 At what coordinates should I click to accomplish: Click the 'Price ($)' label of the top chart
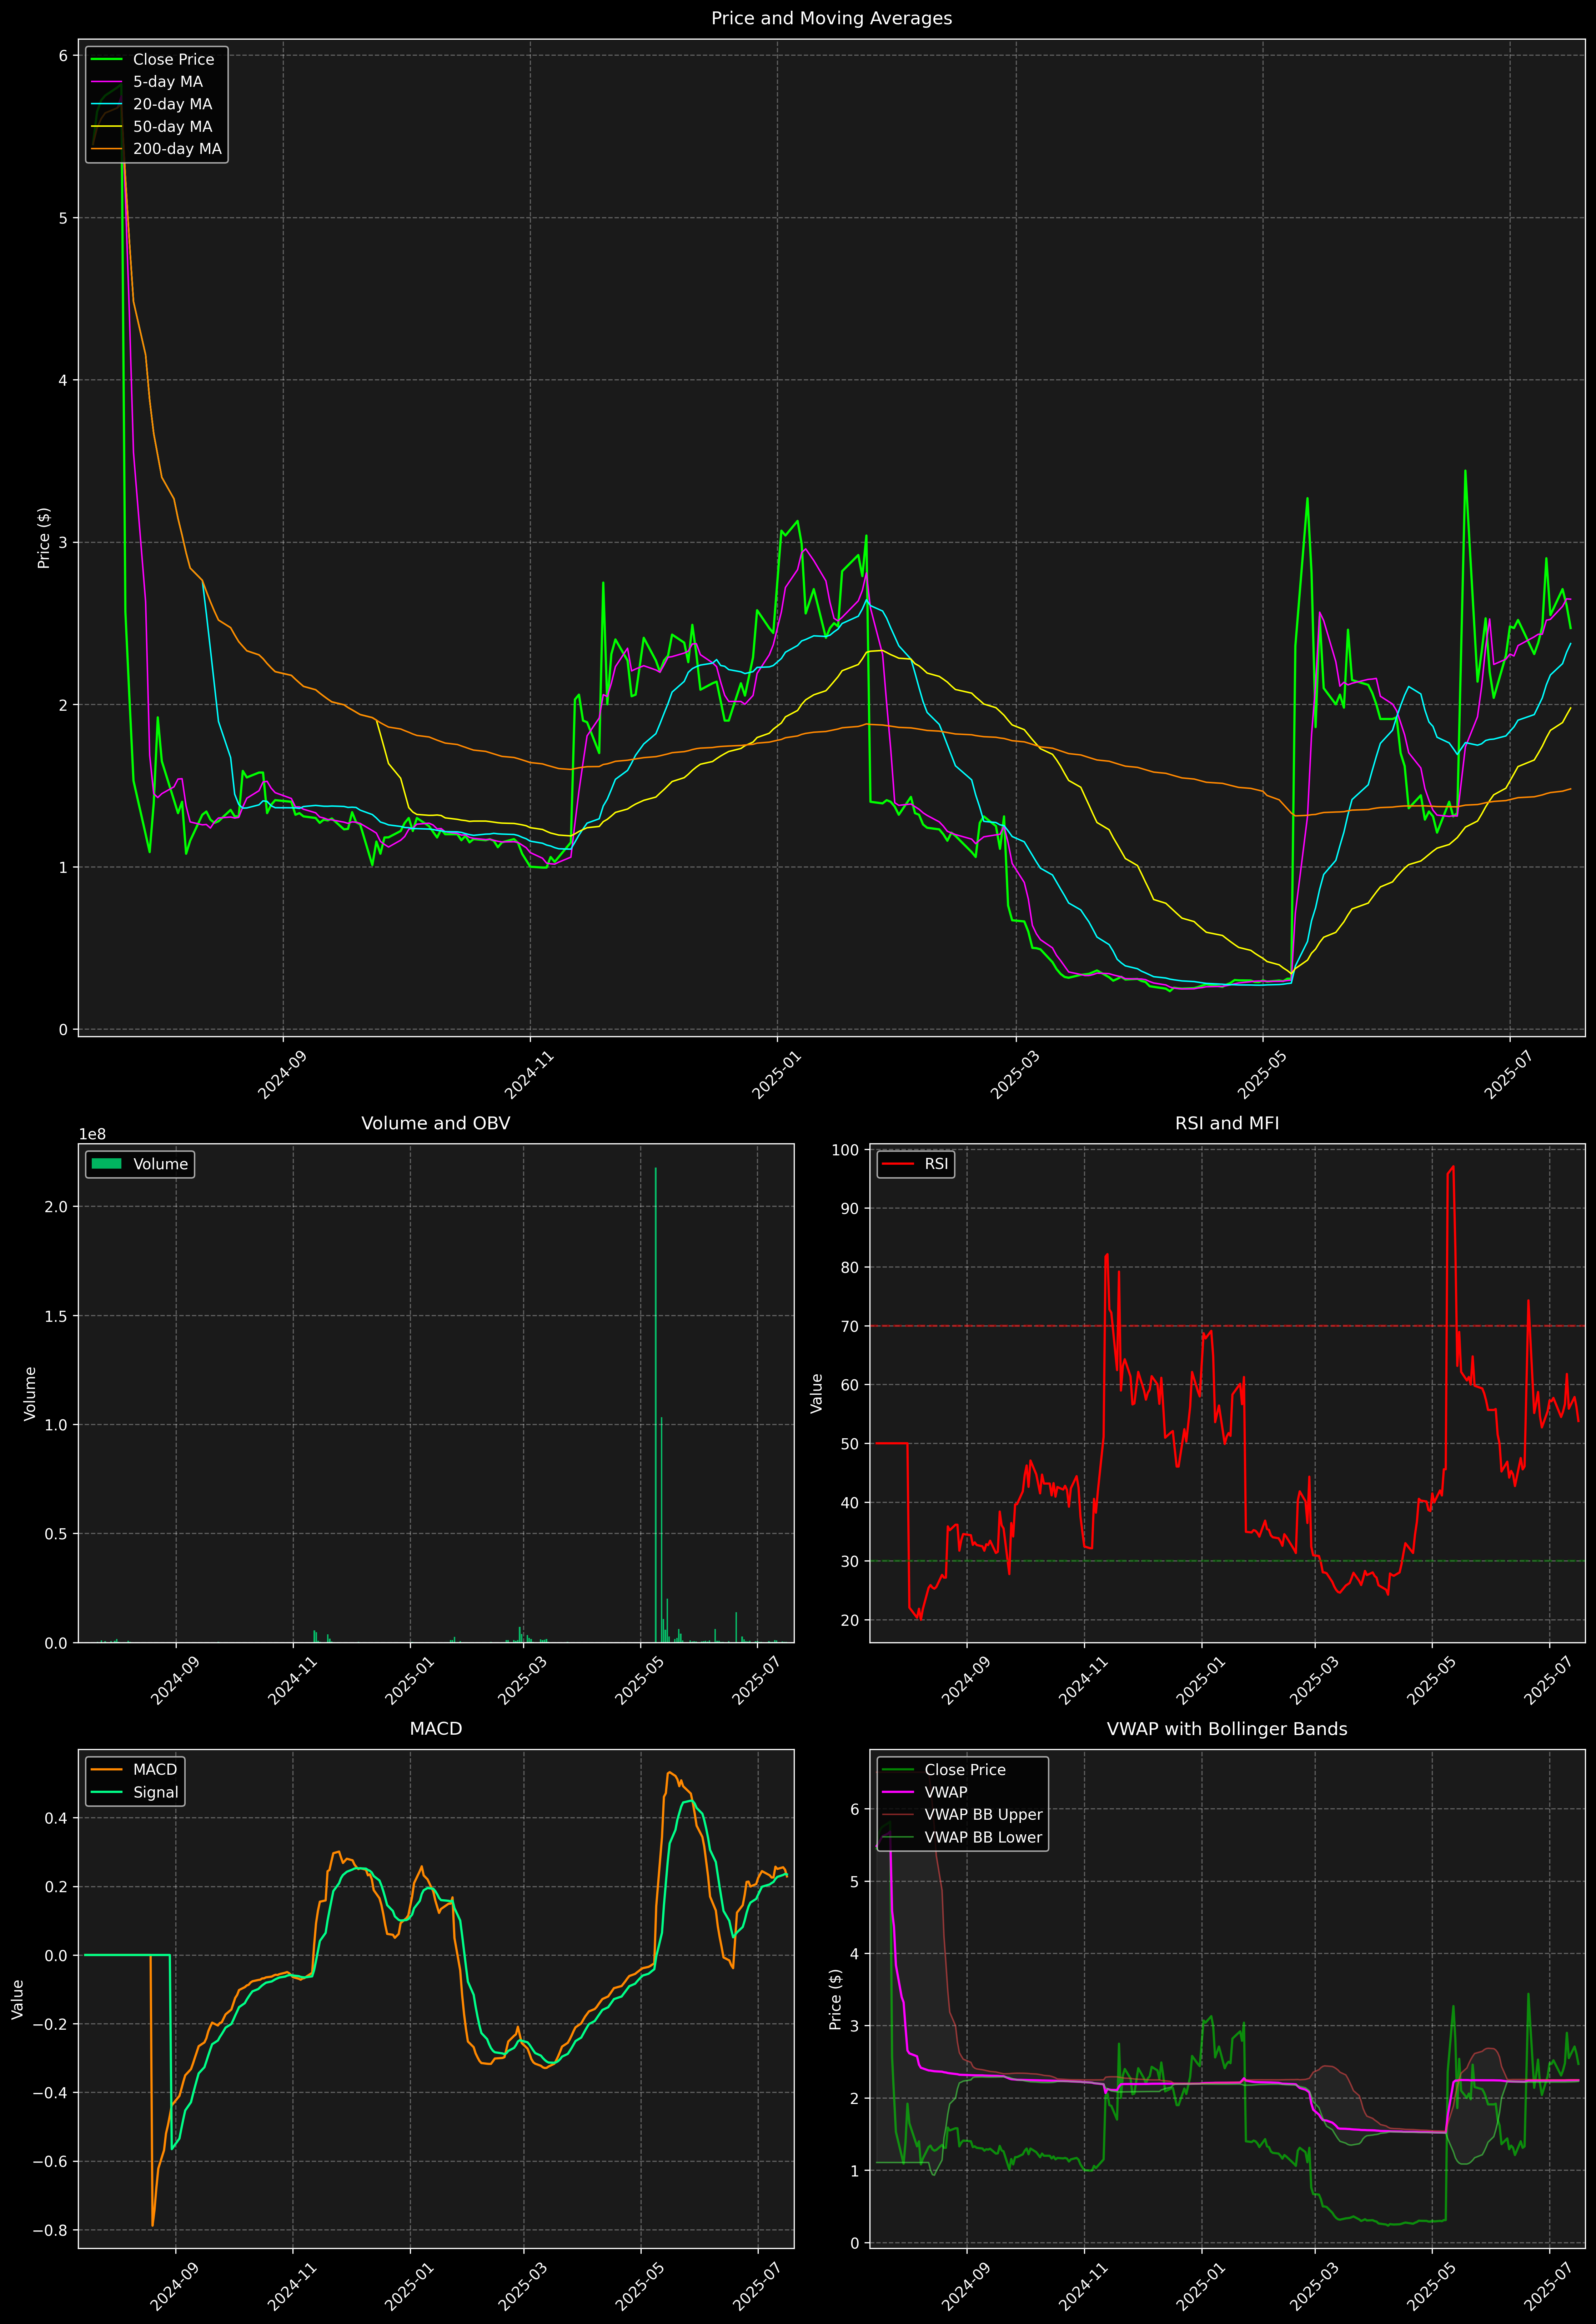(x=44, y=538)
